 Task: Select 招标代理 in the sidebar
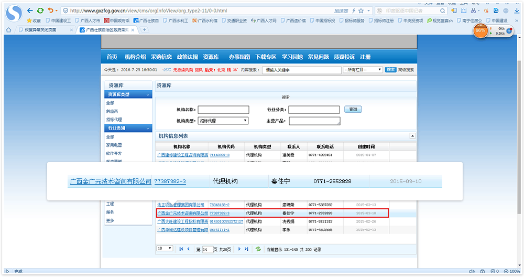coord(114,120)
